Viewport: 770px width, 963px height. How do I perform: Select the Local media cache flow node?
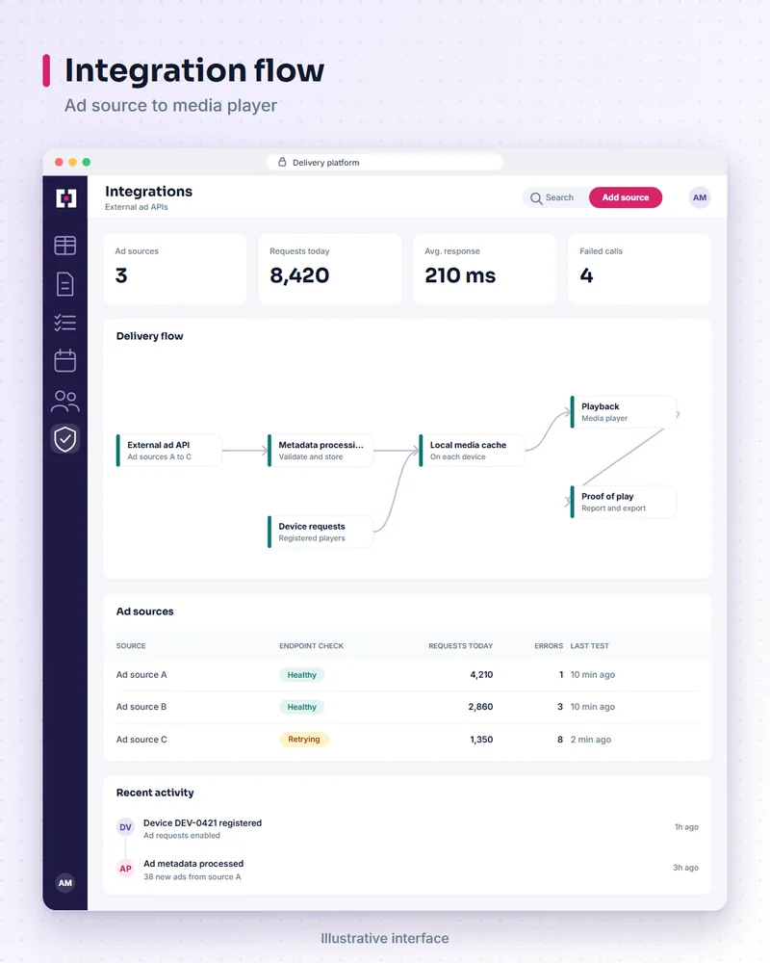472,451
